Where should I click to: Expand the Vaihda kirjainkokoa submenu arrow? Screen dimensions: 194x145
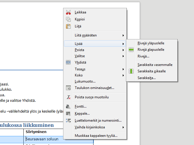point(123,127)
